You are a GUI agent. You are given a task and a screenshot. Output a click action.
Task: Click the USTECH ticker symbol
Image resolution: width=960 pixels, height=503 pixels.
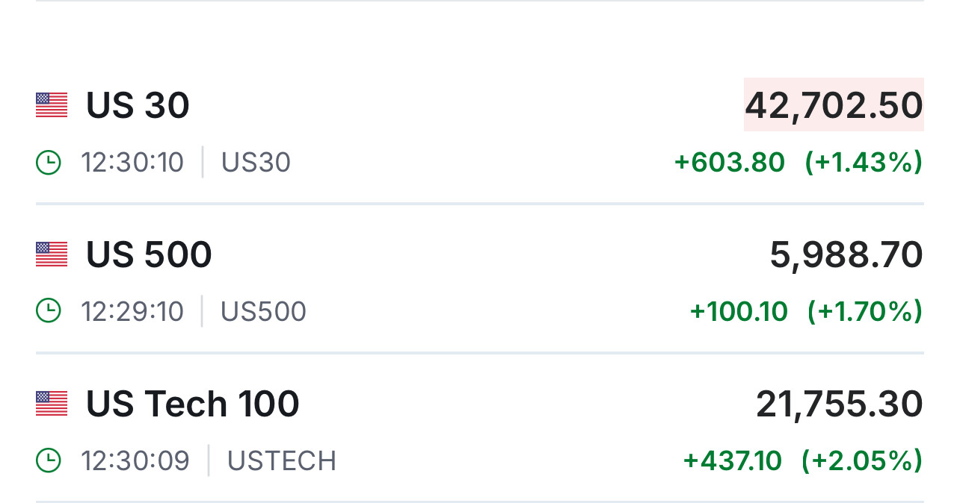pos(282,460)
